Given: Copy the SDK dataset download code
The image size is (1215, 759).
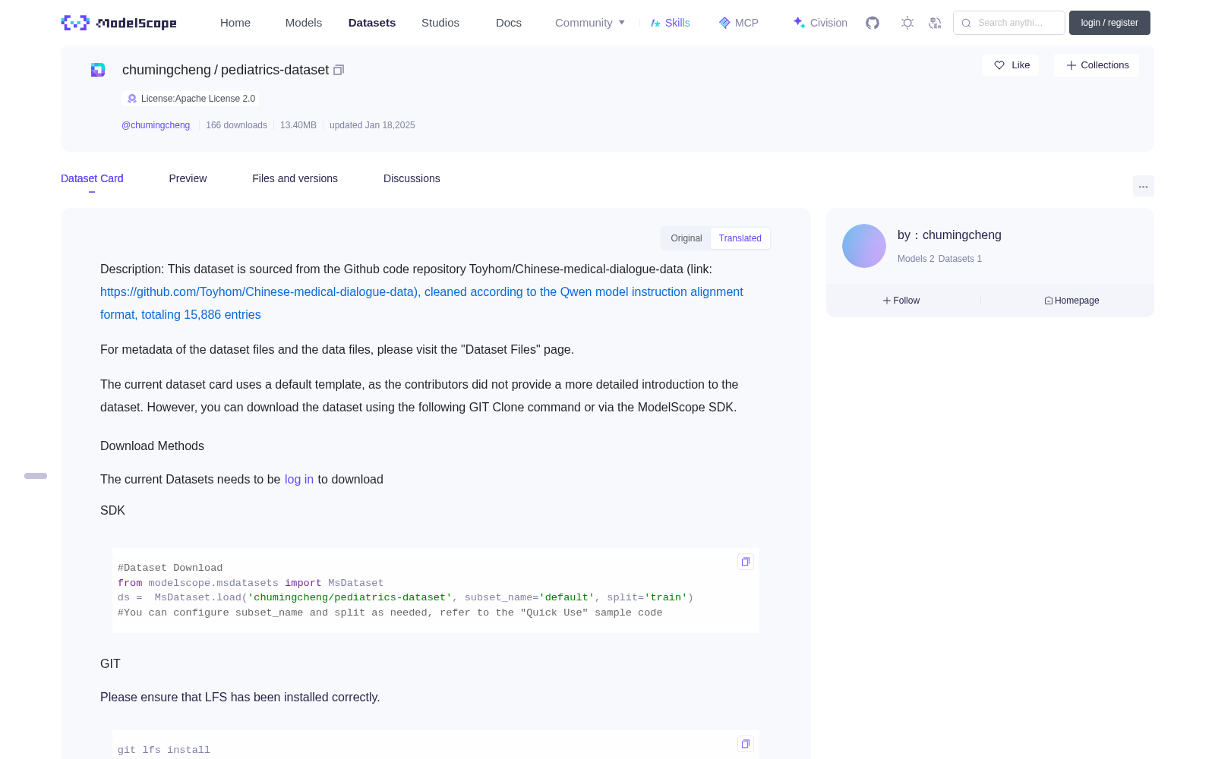Looking at the screenshot, I should point(746,562).
